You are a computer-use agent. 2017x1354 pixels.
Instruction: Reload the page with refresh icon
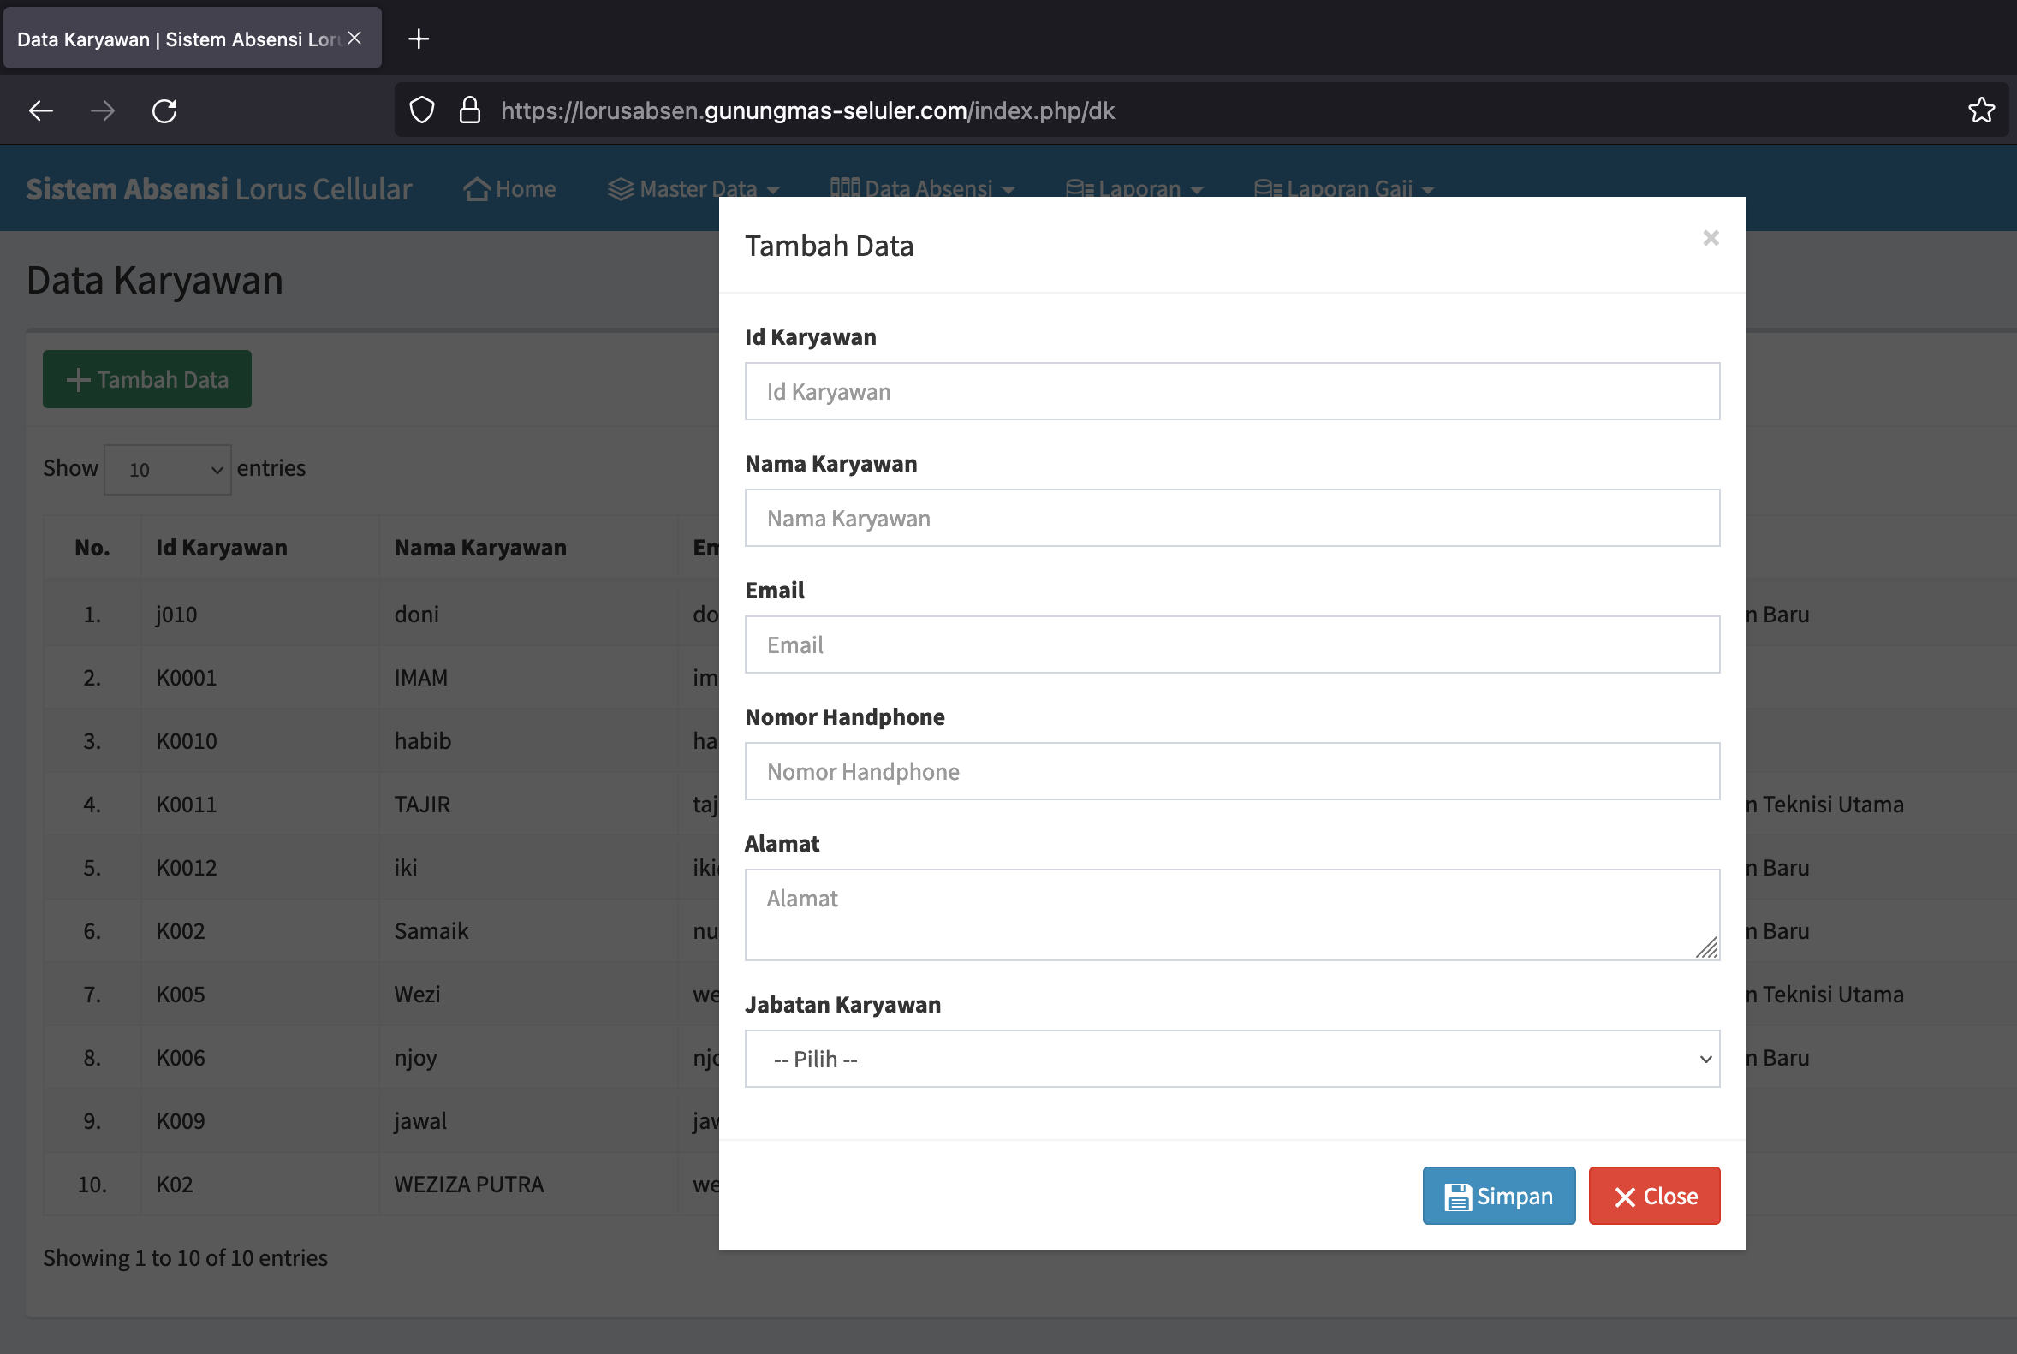[x=164, y=110]
